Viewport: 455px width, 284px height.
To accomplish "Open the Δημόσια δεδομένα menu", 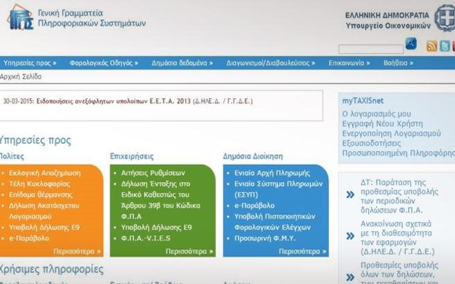I will click(182, 63).
